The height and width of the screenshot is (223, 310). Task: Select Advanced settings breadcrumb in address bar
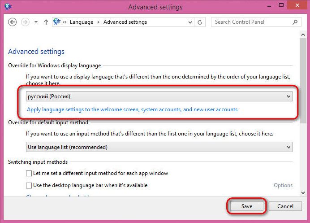click(125, 22)
